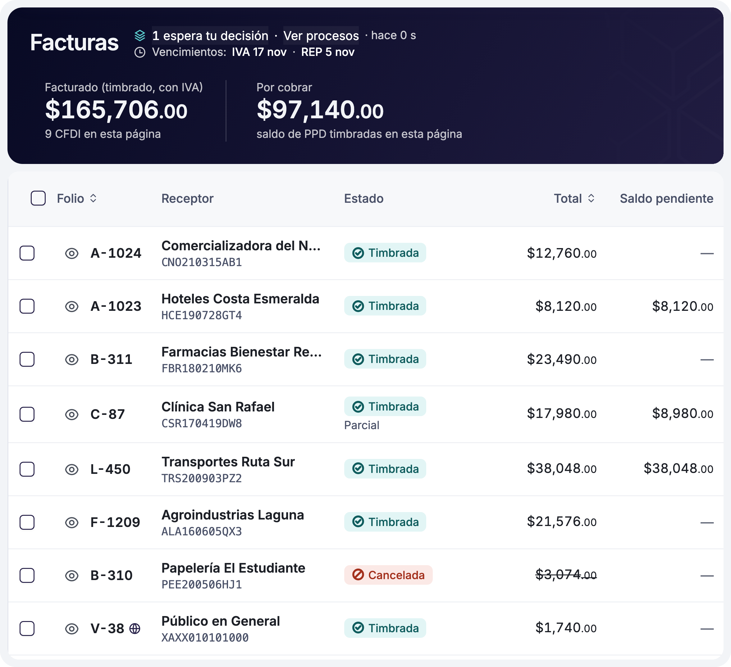Click the eye icon beside F-1209
The image size is (731, 667).
(x=72, y=522)
